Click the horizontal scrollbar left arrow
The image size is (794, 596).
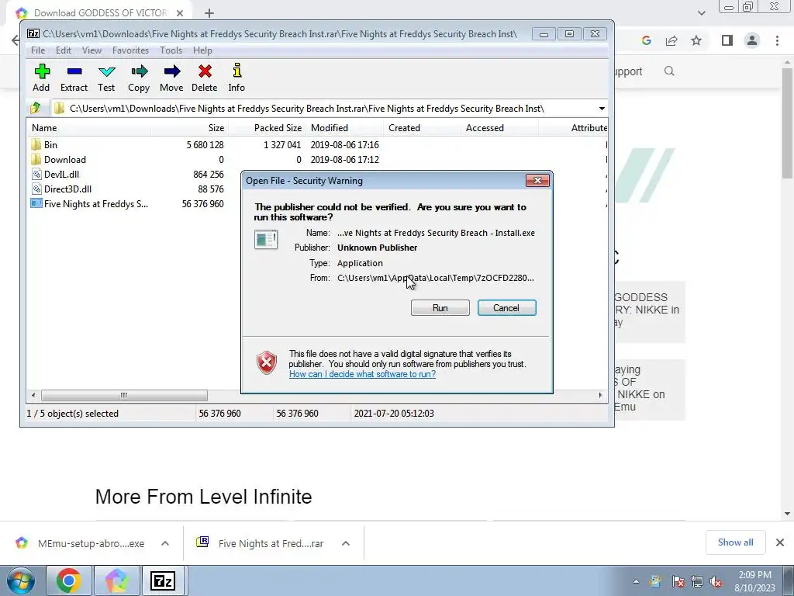pyautogui.click(x=33, y=395)
